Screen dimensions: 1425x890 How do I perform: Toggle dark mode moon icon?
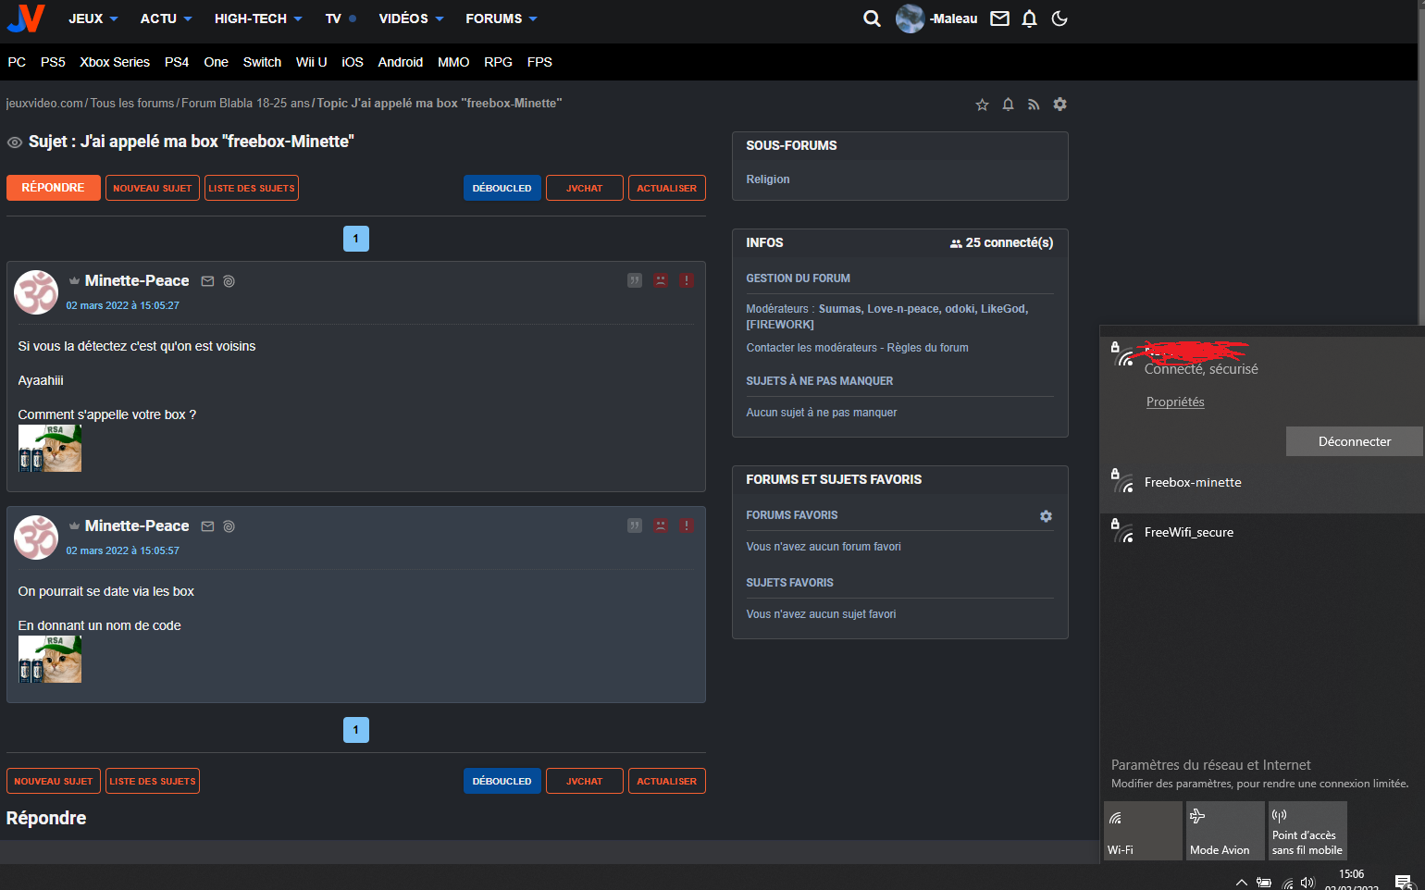[1059, 19]
